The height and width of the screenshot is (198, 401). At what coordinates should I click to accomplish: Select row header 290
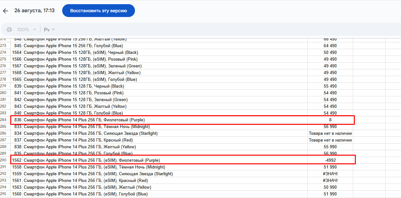tap(4, 160)
